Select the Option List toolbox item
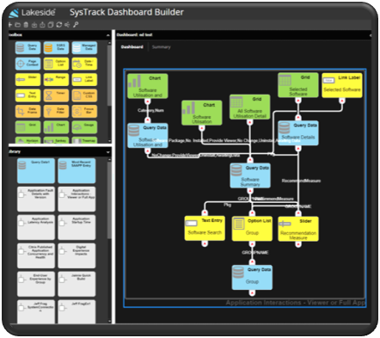The image size is (380, 338). pos(56,64)
